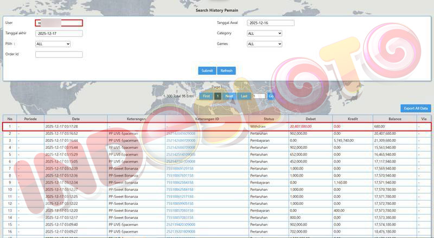Click the Debet column header
The image size is (434, 238).
tap(310, 118)
